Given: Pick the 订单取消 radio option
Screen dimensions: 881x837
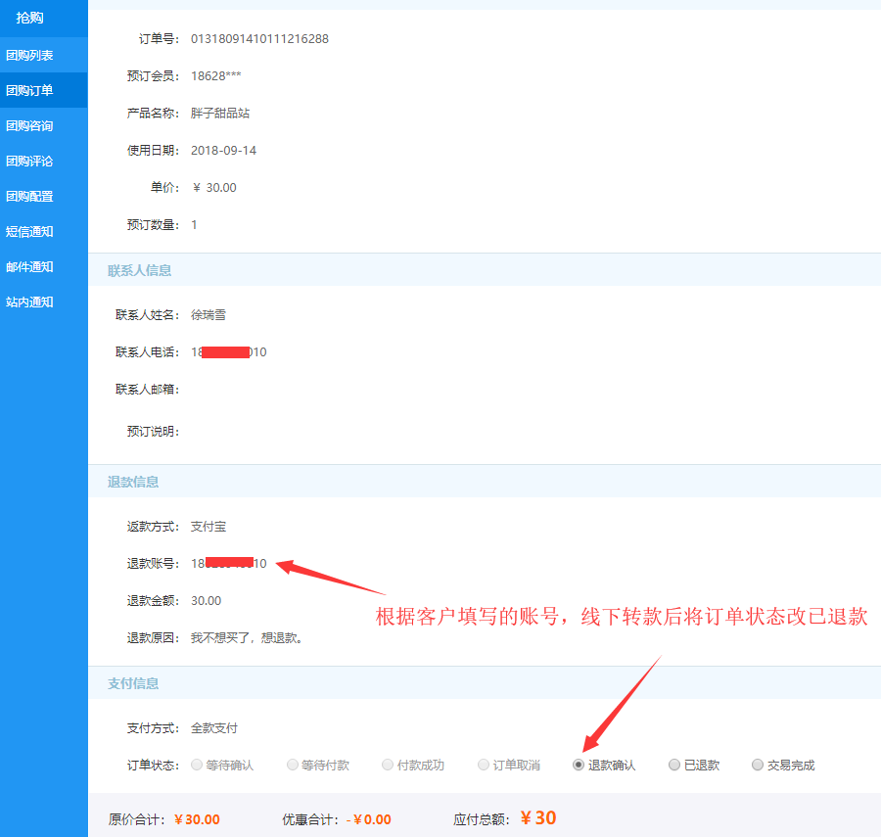Looking at the screenshot, I should pyautogui.click(x=484, y=765).
